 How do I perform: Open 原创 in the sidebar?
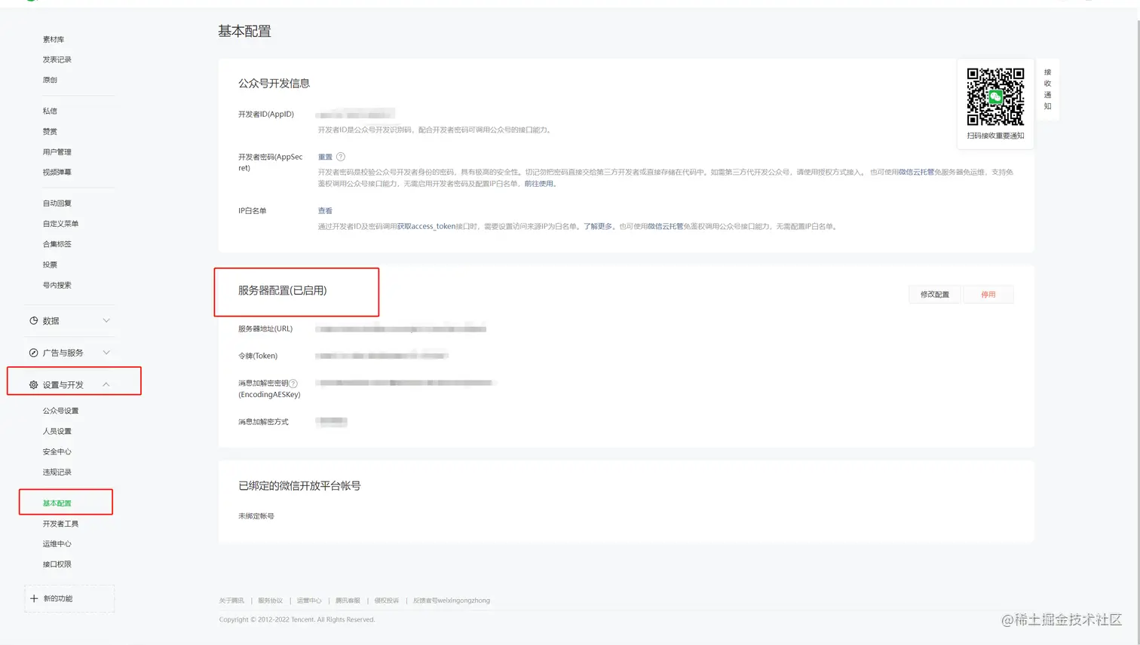50,80
